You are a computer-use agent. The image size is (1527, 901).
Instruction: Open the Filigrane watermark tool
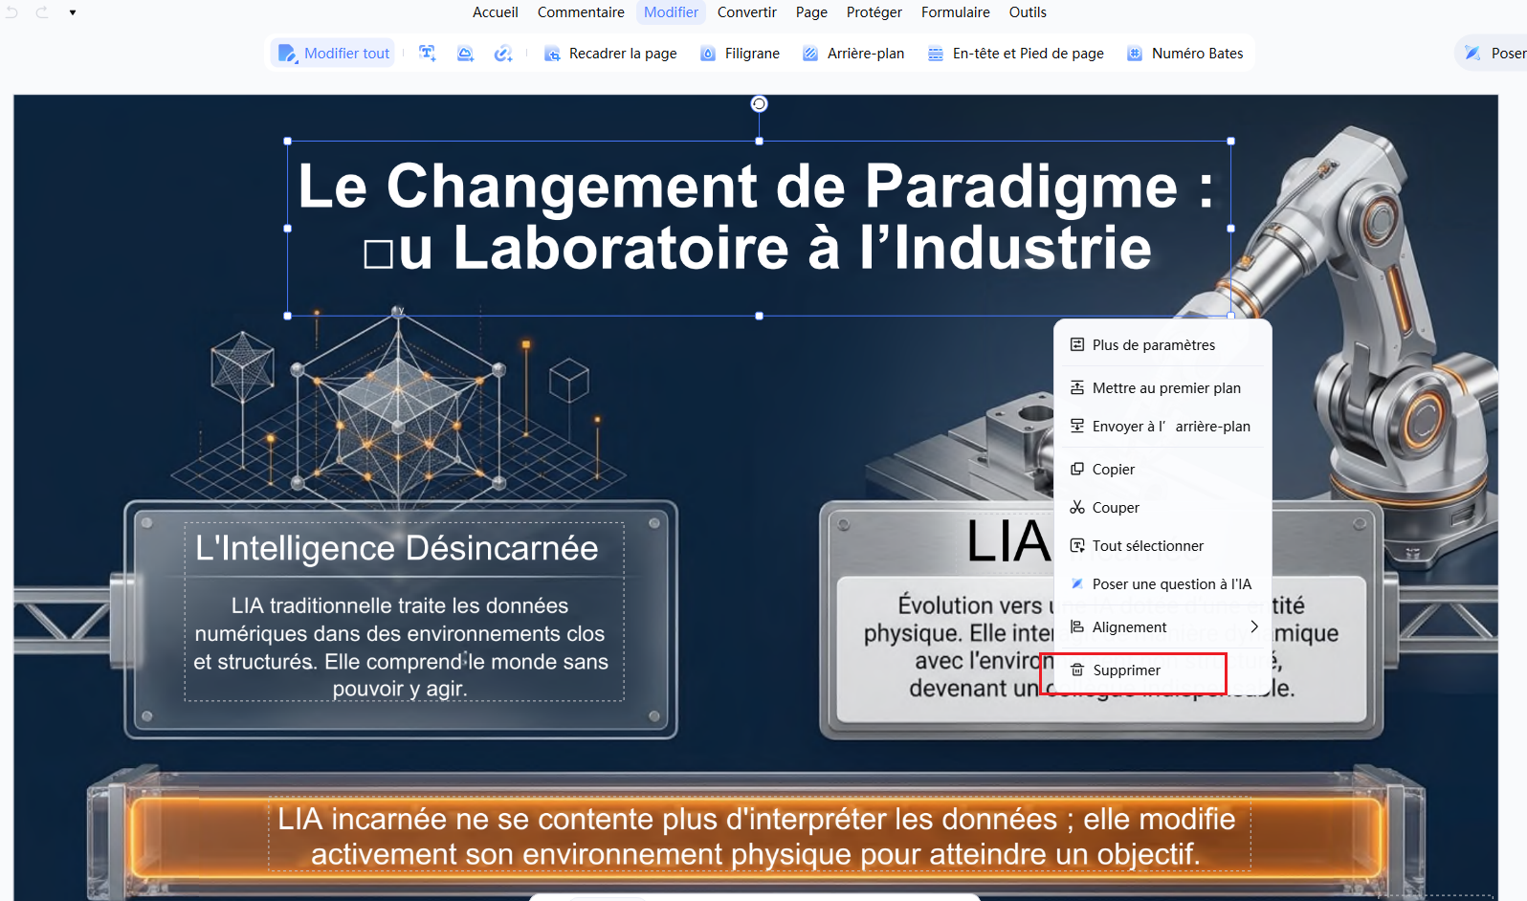tap(740, 54)
